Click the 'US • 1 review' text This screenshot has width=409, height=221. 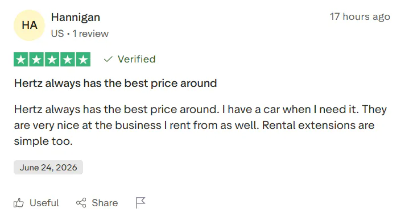tap(80, 34)
